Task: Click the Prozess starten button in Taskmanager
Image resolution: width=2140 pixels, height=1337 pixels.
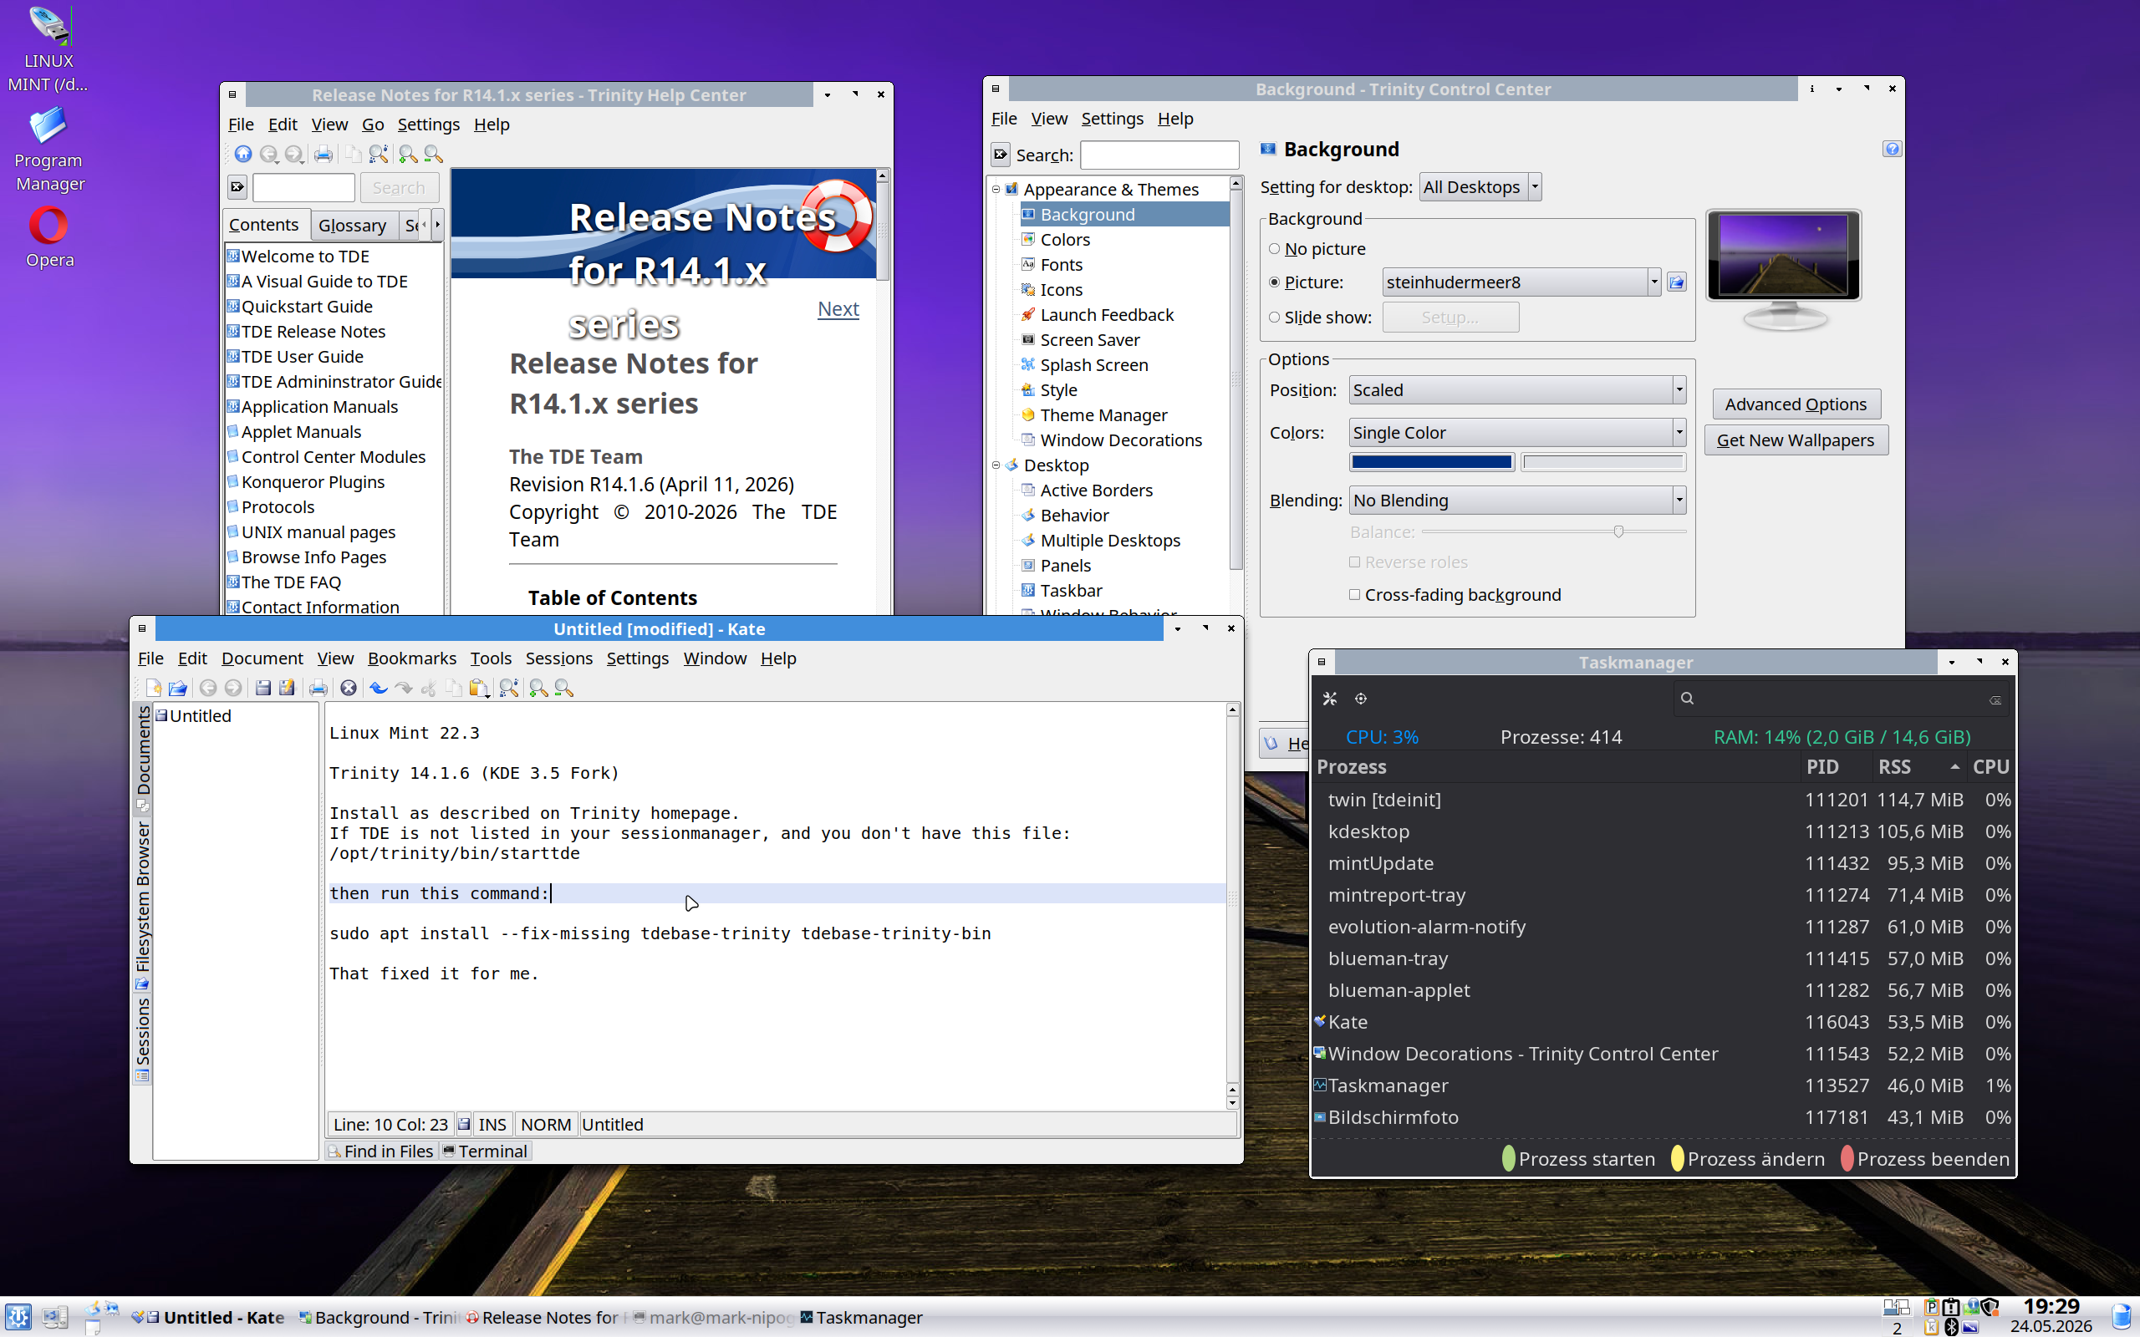Action: pos(1578,1158)
